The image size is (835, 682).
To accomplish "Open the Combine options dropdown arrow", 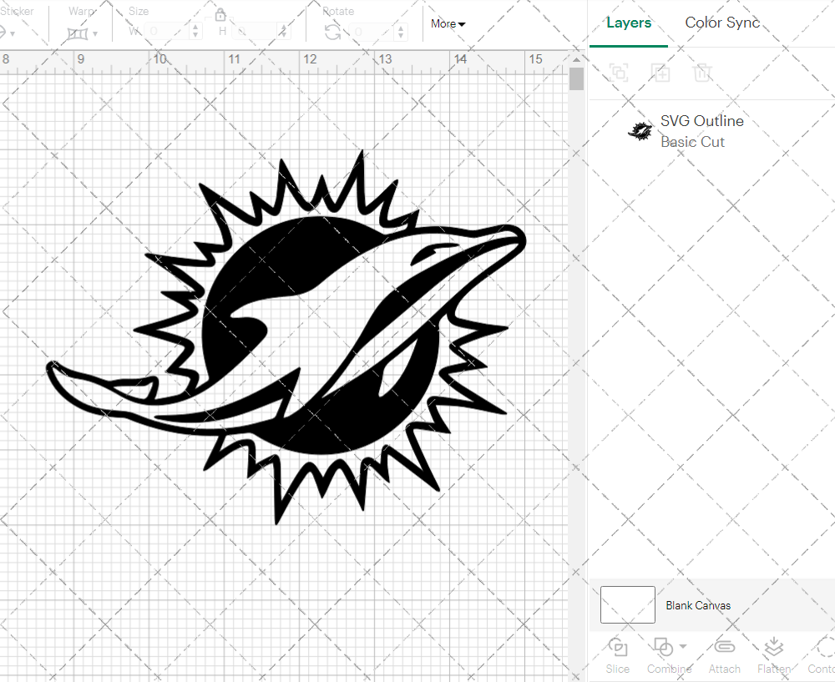I will pyautogui.click(x=683, y=647).
